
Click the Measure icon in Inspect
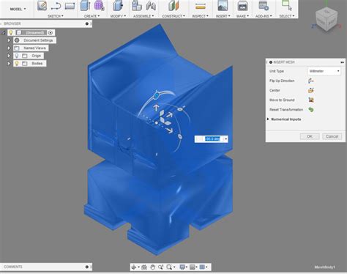[x=201, y=7]
